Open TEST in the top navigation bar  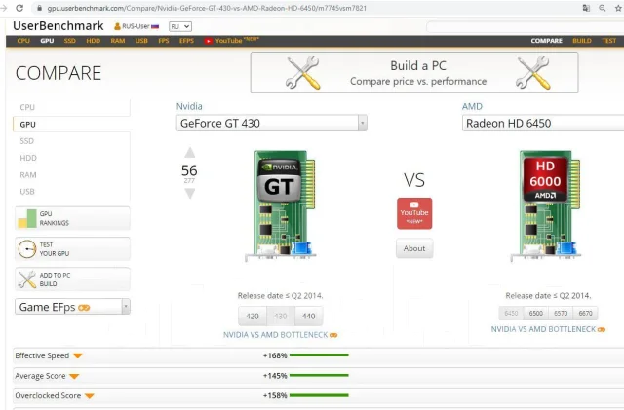[x=608, y=41]
